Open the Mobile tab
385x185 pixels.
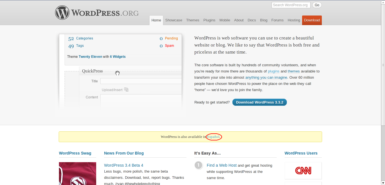[225, 20]
